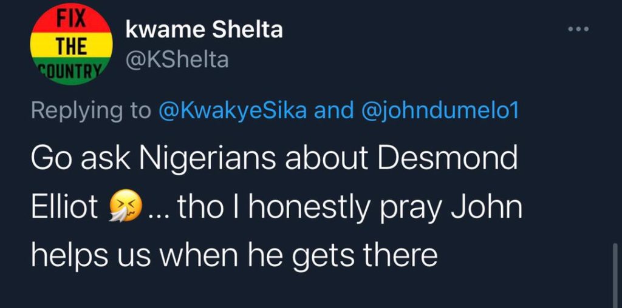This screenshot has height=308, width=622.
Task: Click the word "Elliot" beside the emoji
Action: pos(64,207)
